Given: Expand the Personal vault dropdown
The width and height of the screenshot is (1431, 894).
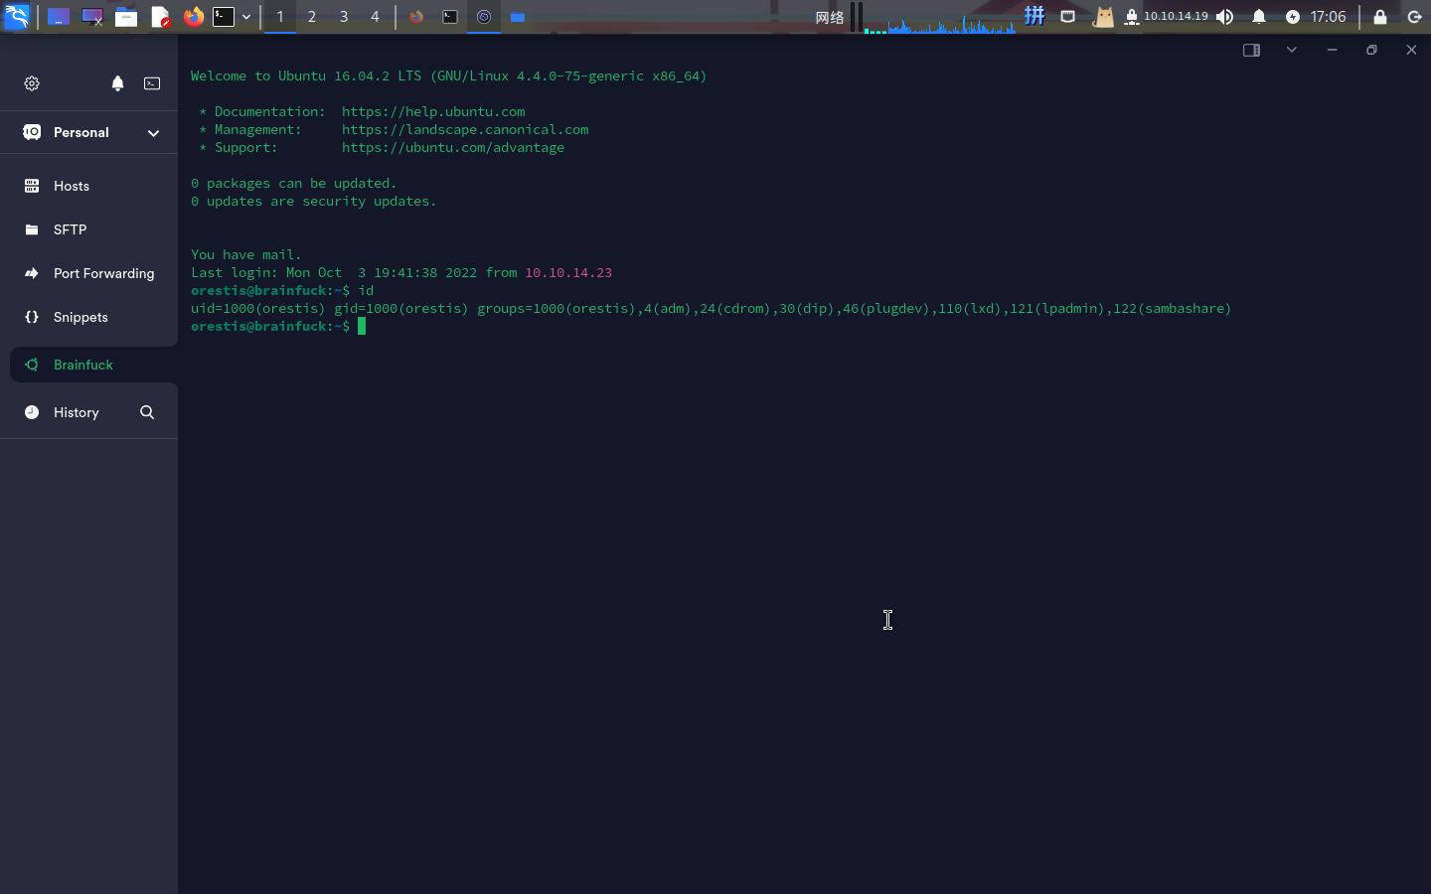Looking at the screenshot, I should point(153,132).
